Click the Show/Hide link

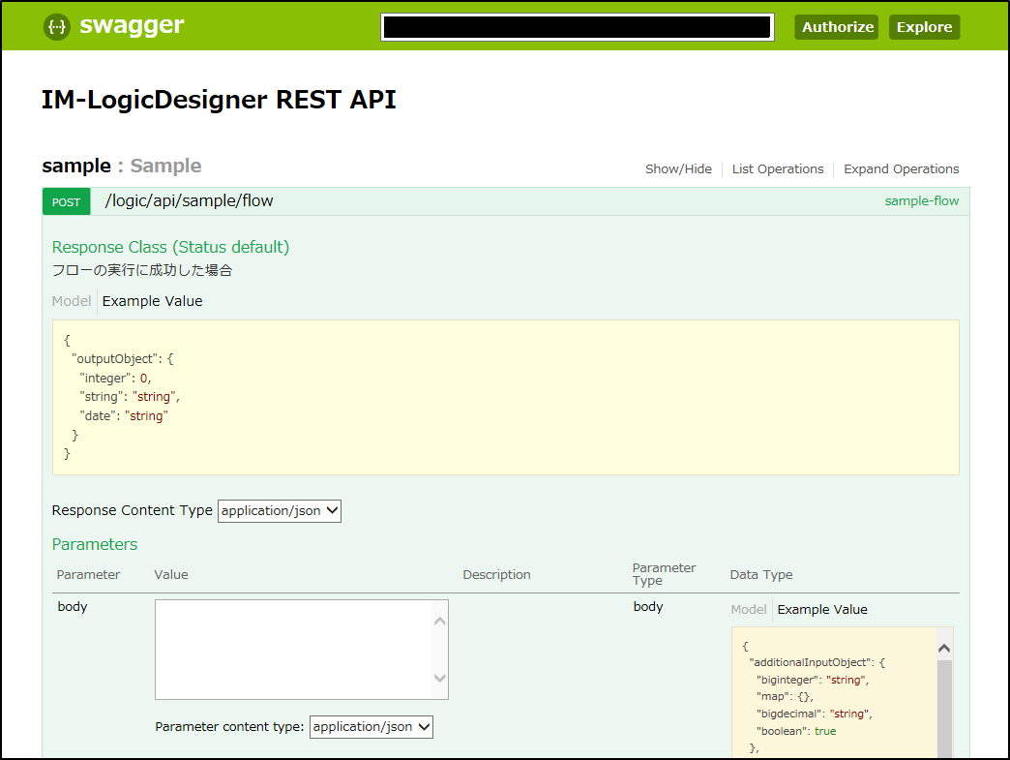click(x=678, y=168)
